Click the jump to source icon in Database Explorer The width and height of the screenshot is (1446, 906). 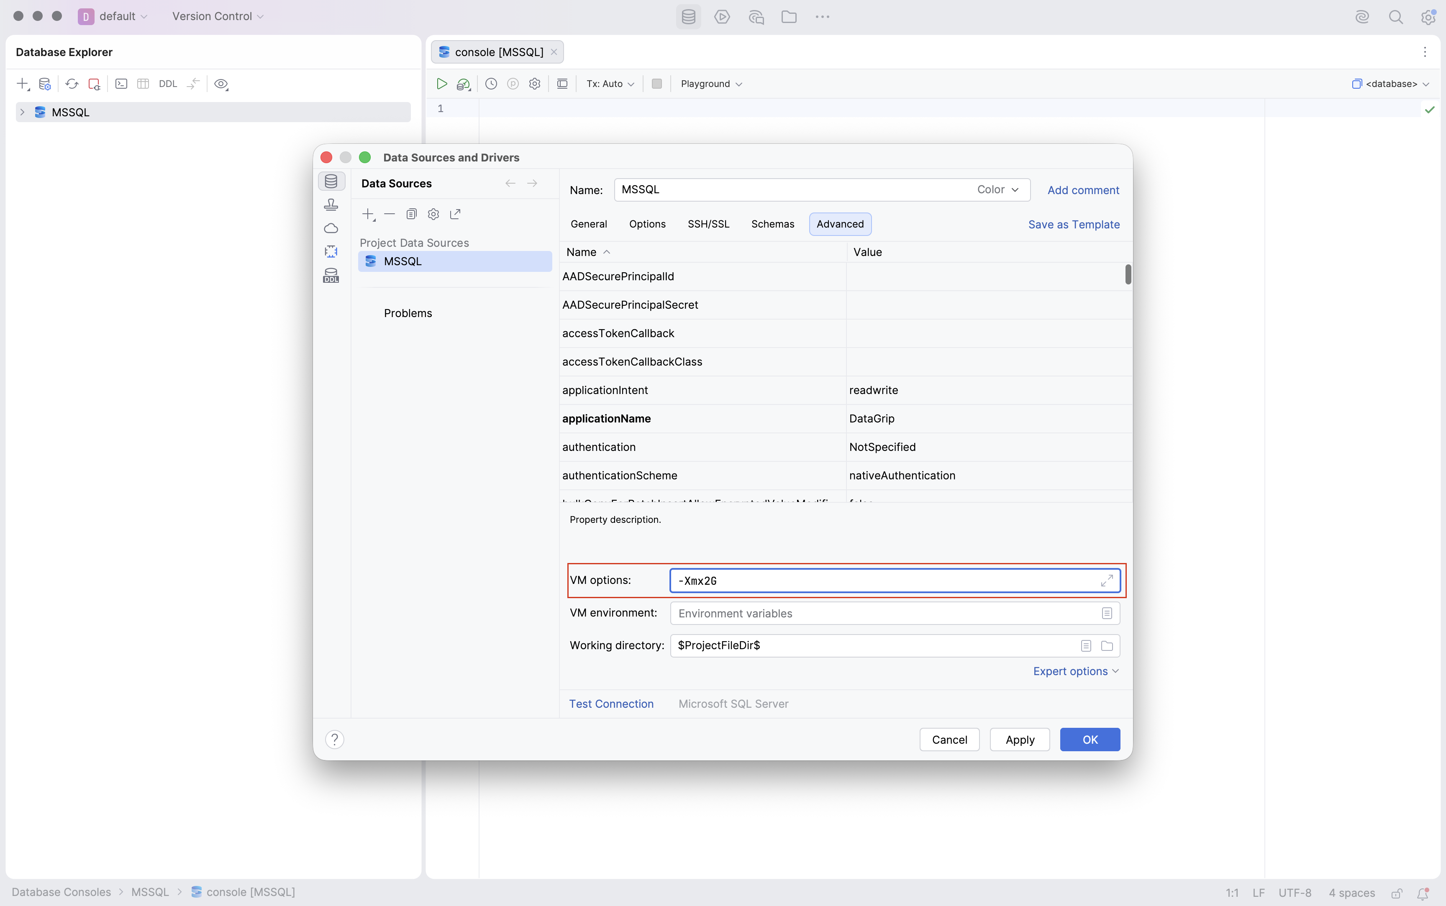click(193, 84)
